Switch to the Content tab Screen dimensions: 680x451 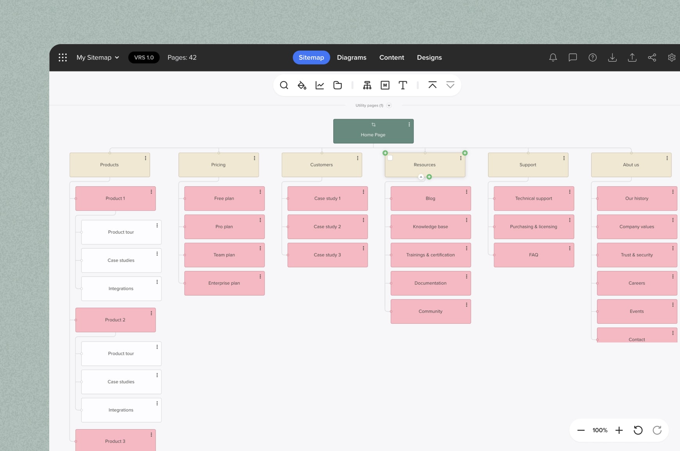392,58
